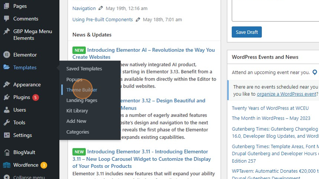The width and height of the screenshot is (319, 179).
Task: Open the BlogVault menu item
Action: [x=24, y=152]
